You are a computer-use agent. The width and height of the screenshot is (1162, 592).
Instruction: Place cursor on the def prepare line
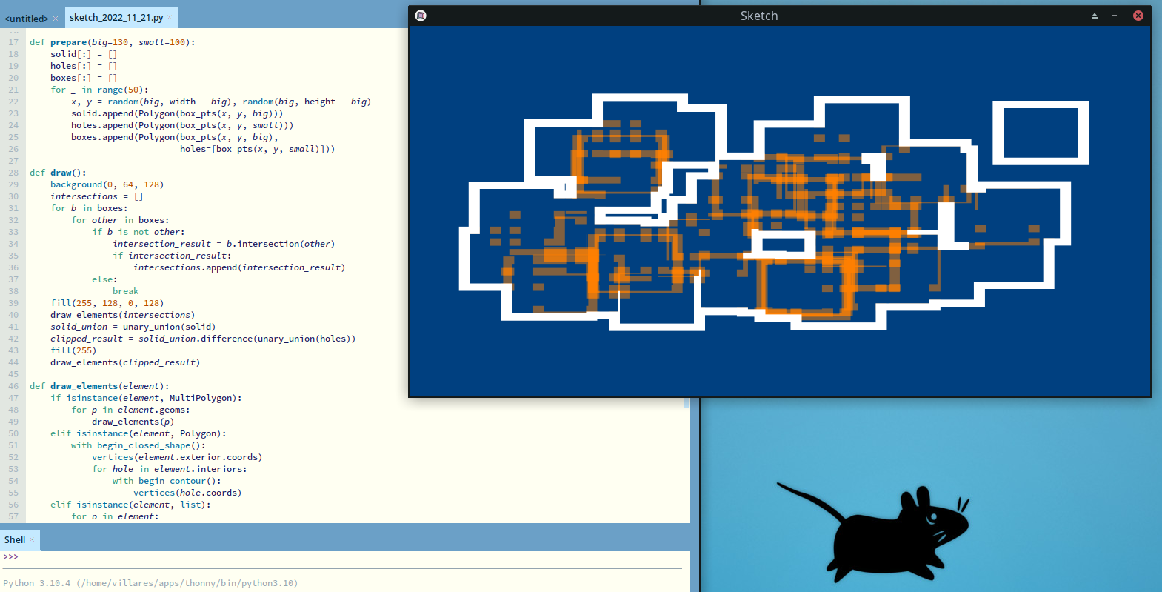tap(111, 42)
